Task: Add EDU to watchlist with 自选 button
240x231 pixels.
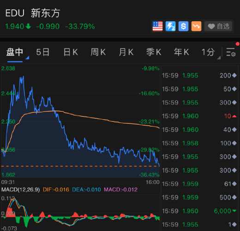Action: 218,26
